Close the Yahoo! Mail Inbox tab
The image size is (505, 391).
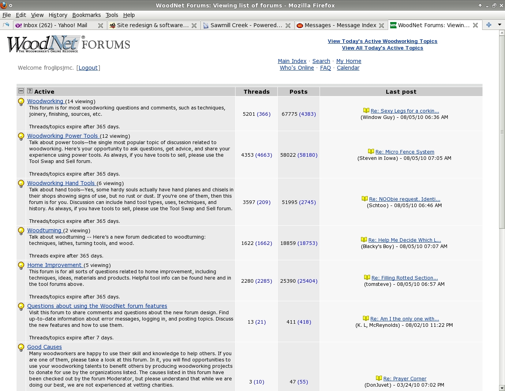click(101, 25)
